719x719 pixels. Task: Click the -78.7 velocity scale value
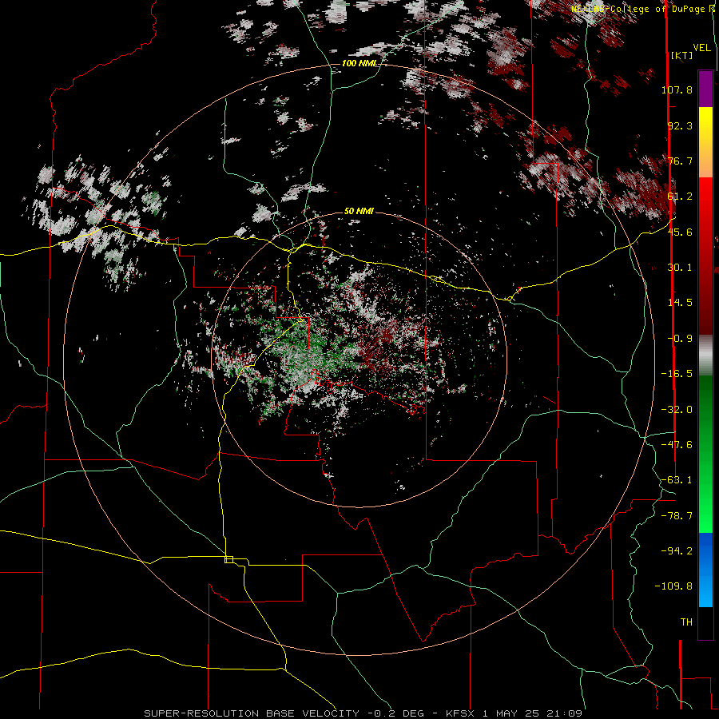[x=677, y=516]
